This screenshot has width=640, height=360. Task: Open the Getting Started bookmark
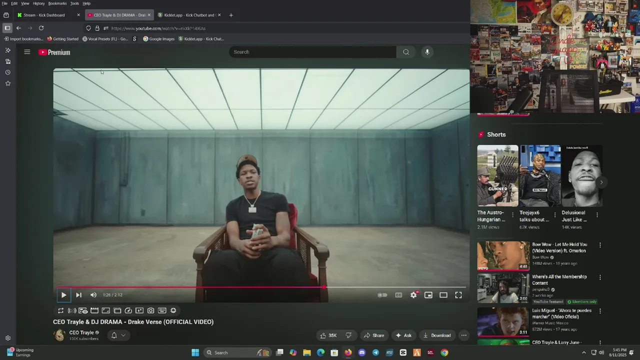coord(62,39)
